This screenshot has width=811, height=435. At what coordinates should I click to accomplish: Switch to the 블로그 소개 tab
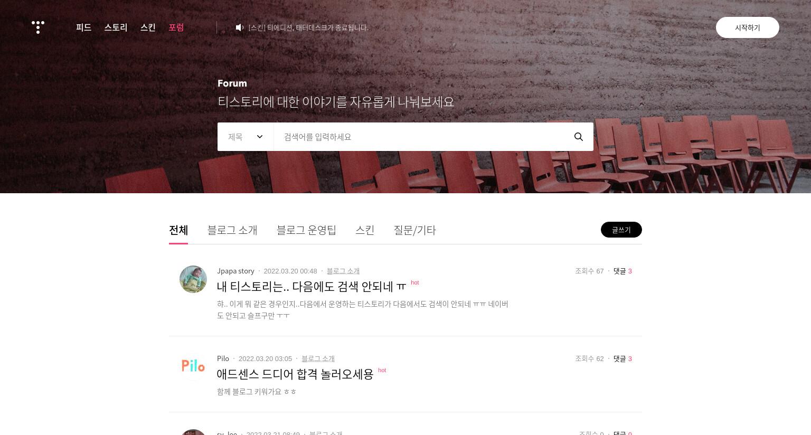[232, 230]
